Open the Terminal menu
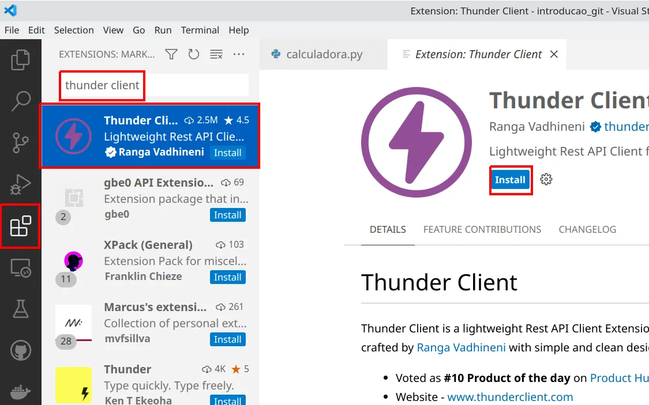 click(200, 30)
